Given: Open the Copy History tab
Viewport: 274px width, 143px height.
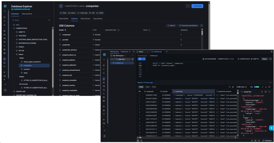Looking at the screenshot, I should coord(98,19).
